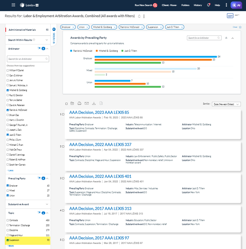
Task: Open Help in top navigation
Action: tap(217, 5)
